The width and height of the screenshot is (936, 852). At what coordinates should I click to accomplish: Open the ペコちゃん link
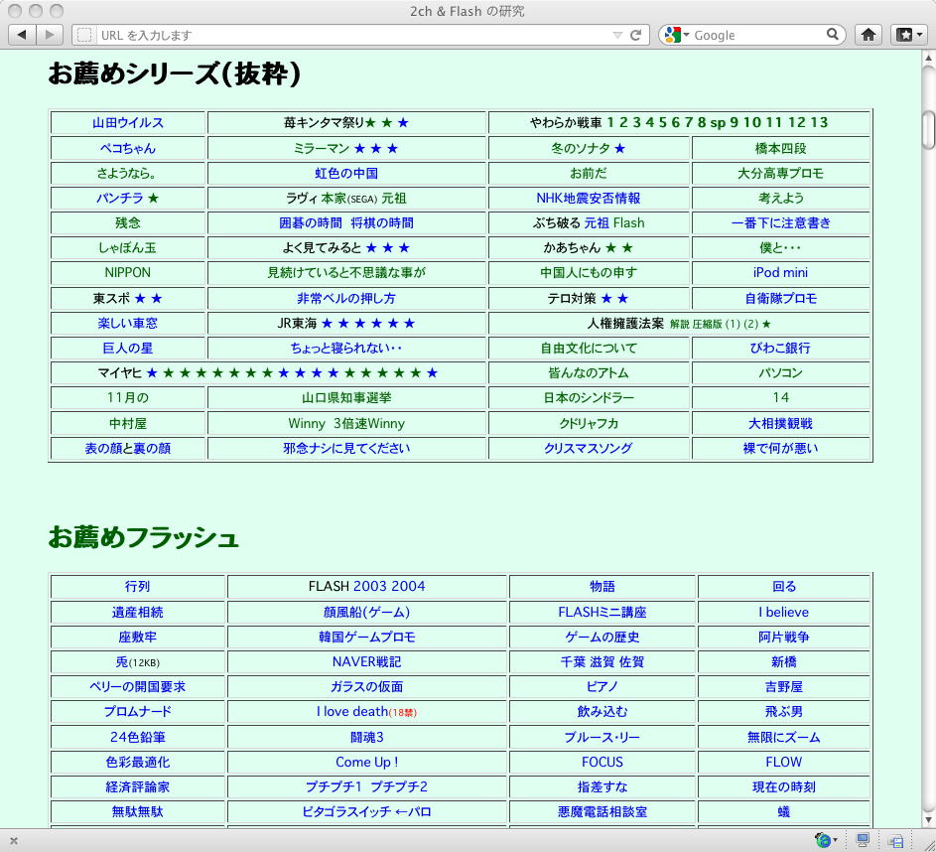pos(128,149)
